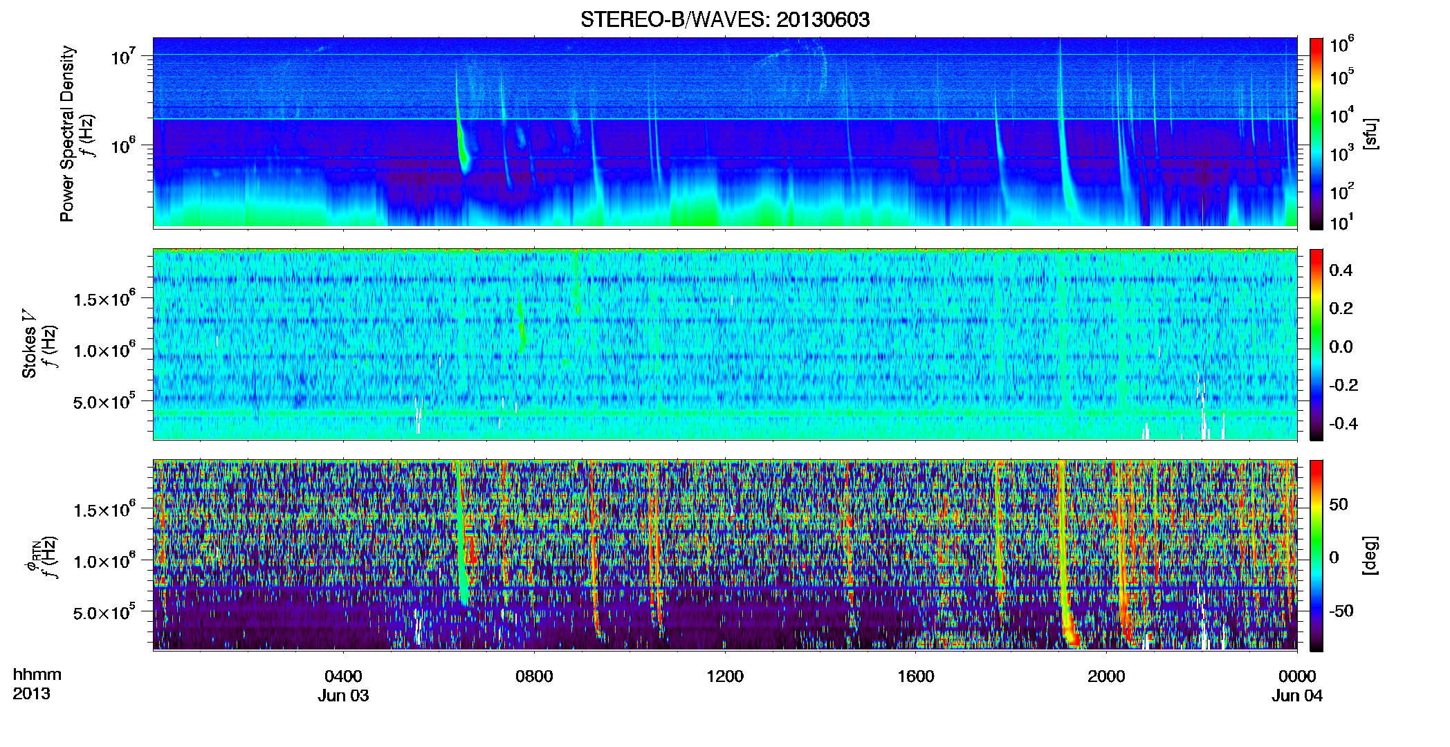Select the Power Spectral Density axis label
Screen dimensions: 1450x747
coord(67,133)
